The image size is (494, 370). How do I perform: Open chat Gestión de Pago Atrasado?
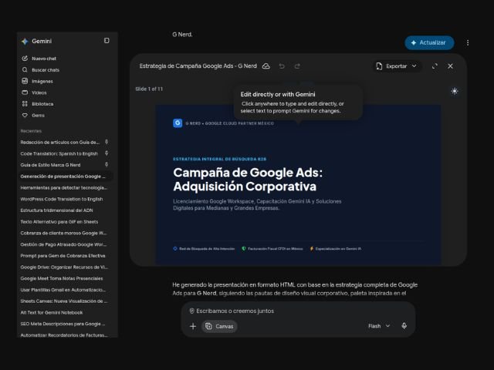pos(63,244)
